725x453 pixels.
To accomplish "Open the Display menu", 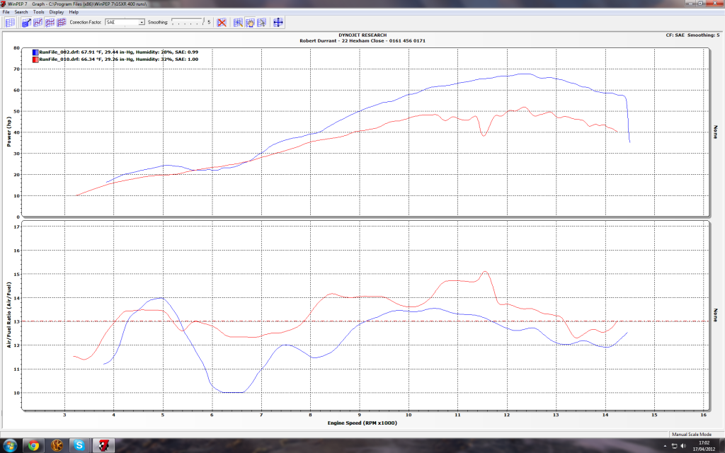I will [x=57, y=12].
